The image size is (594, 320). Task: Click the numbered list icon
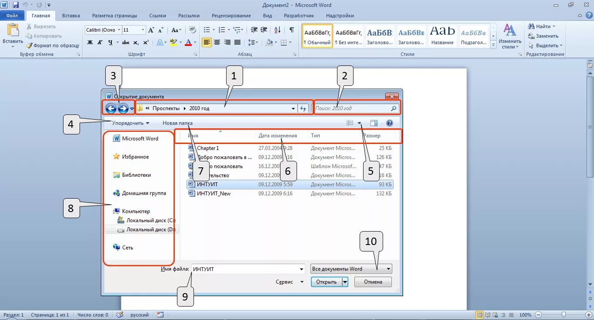[x=221, y=30]
